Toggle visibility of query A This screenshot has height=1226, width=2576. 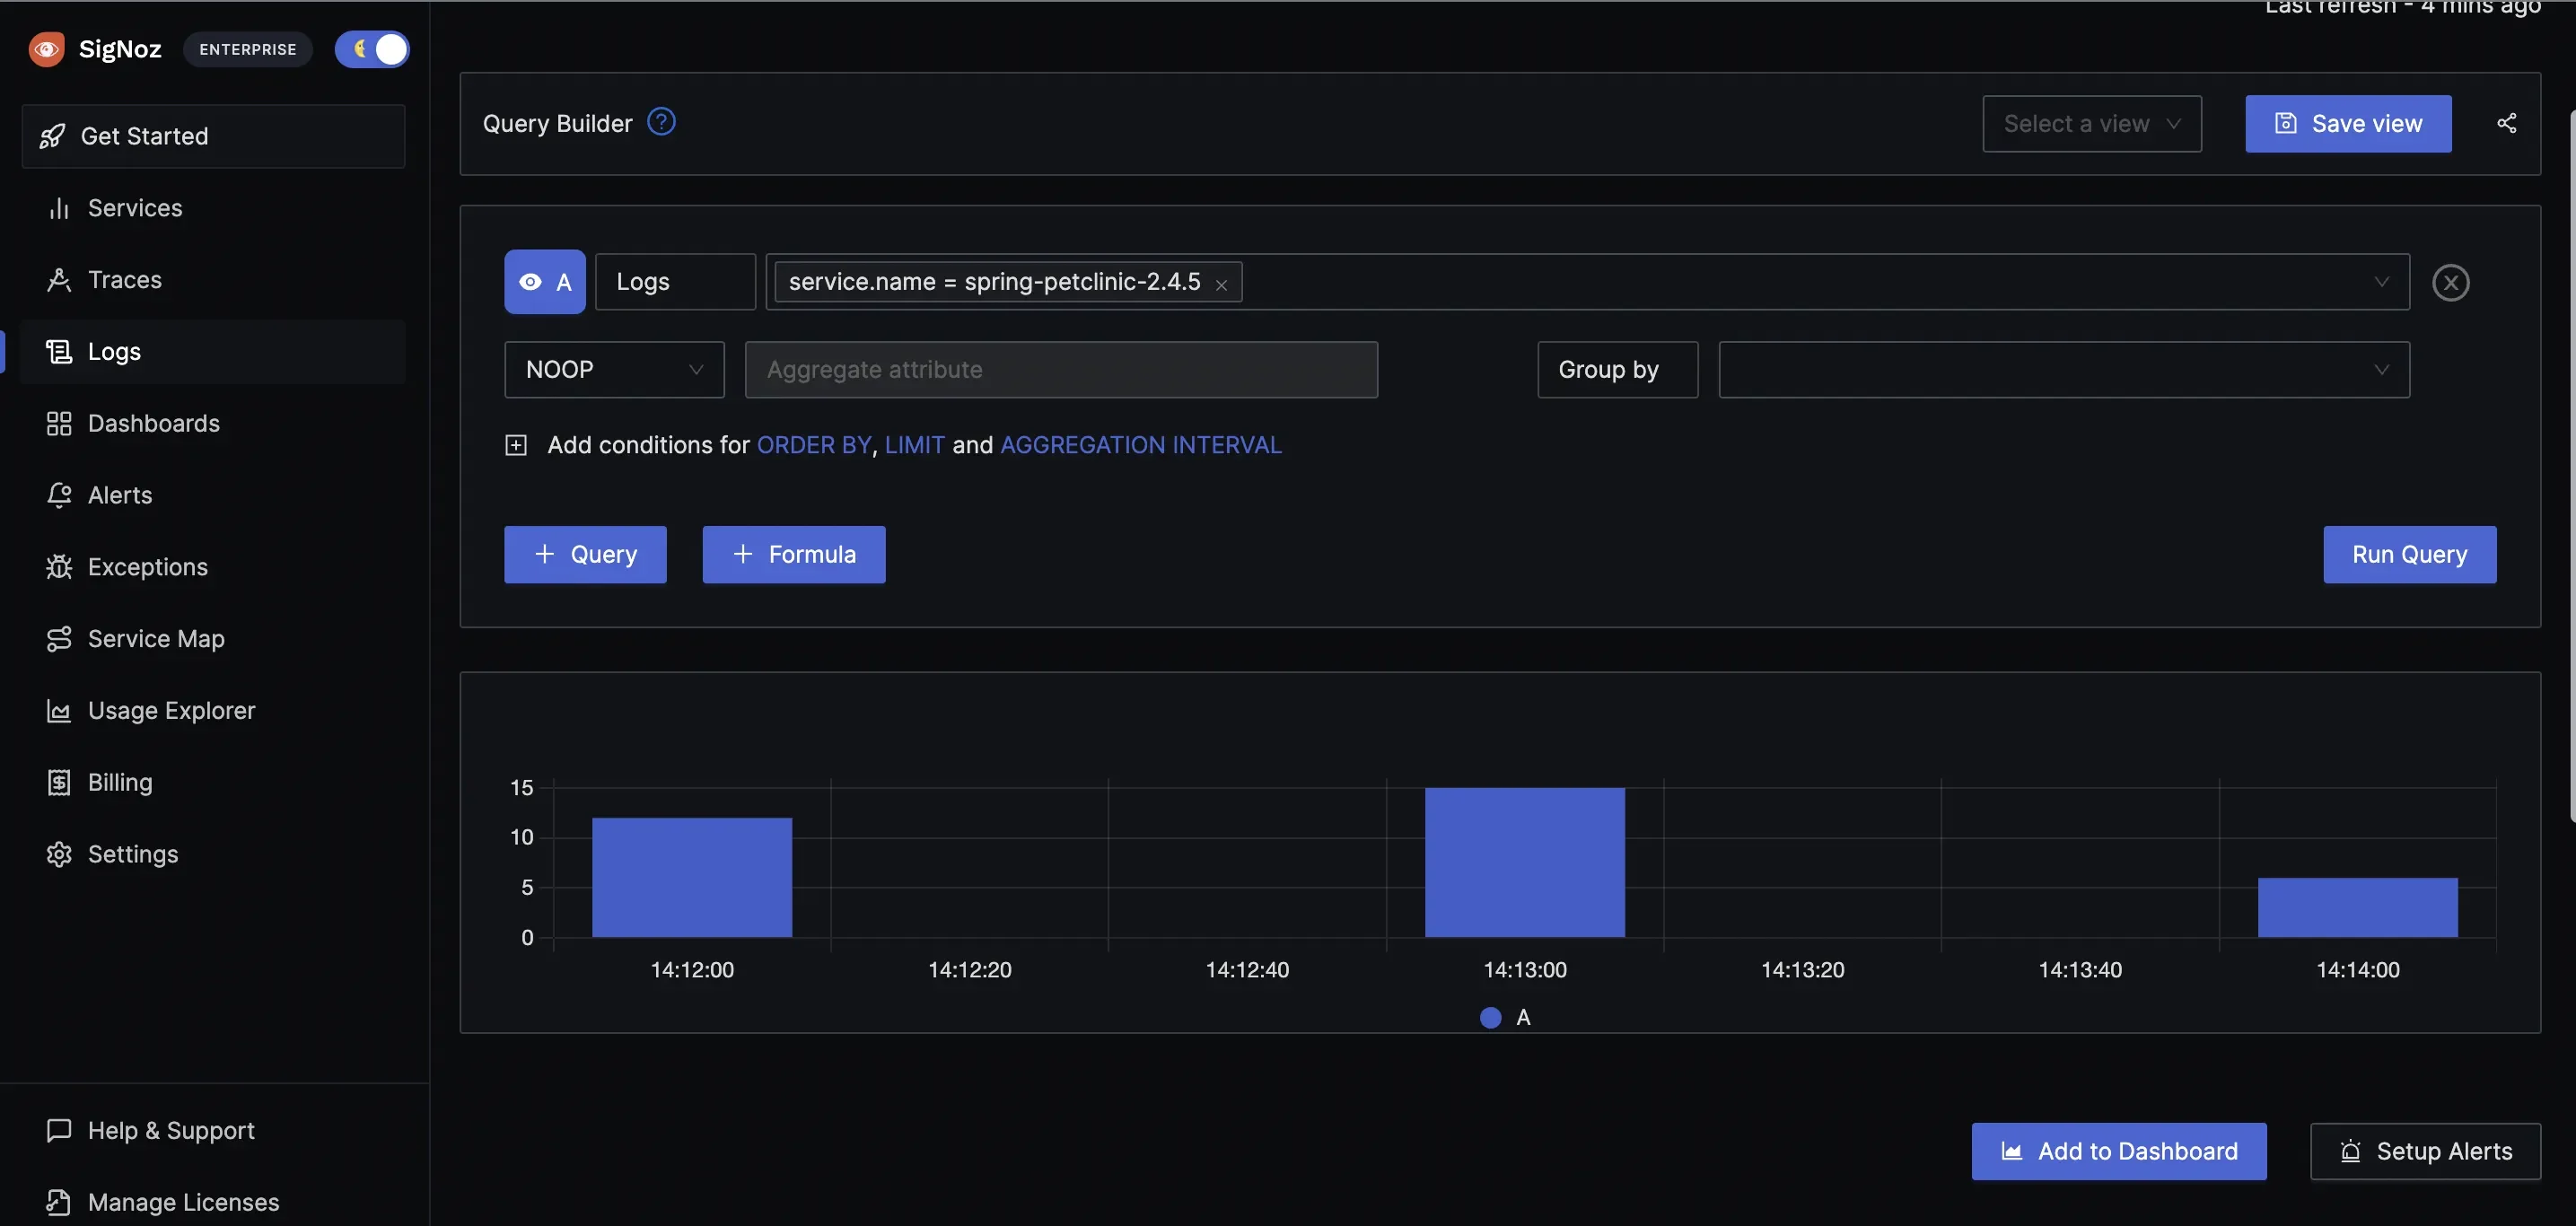point(545,282)
